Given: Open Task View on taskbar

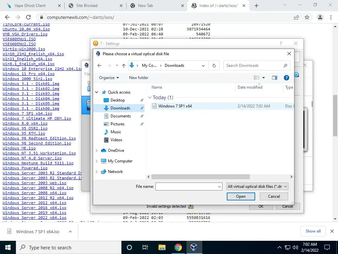Looking at the screenshot, I should (145, 247).
